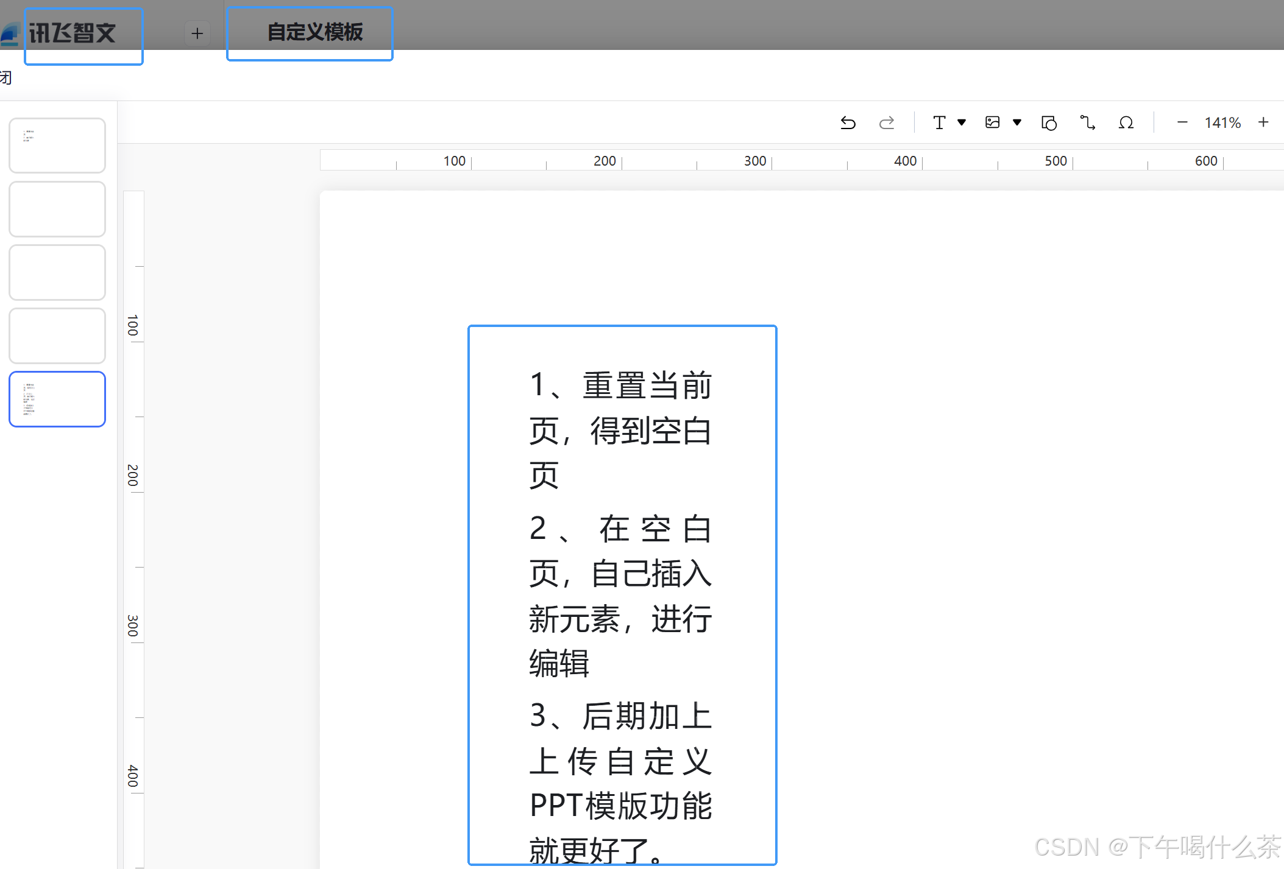
Task: Select the second blank slide thumbnail
Action: point(57,209)
